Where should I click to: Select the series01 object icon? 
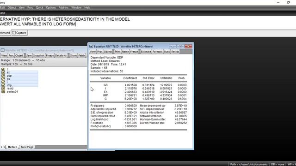[3, 92]
